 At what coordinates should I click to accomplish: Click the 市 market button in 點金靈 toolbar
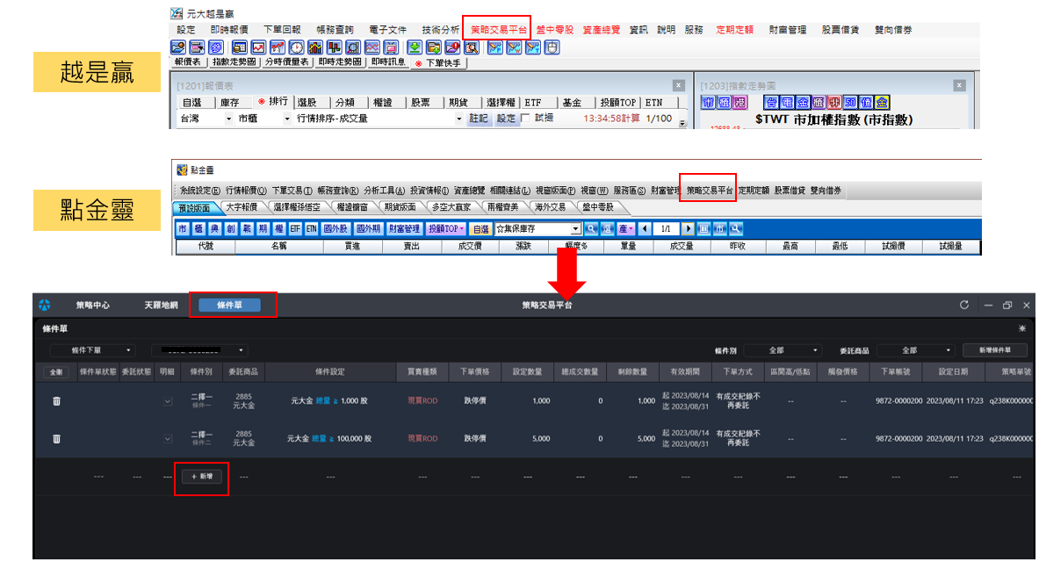[x=183, y=228]
